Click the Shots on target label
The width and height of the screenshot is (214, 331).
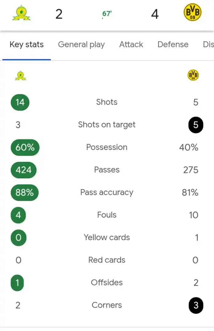coord(107,125)
